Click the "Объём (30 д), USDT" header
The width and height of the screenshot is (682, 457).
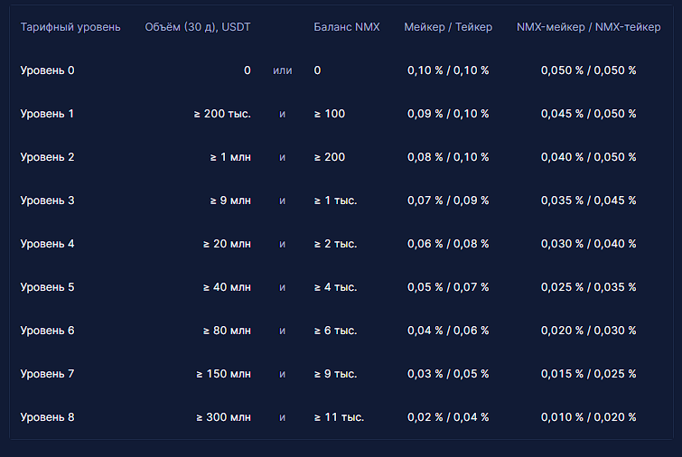[197, 27]
